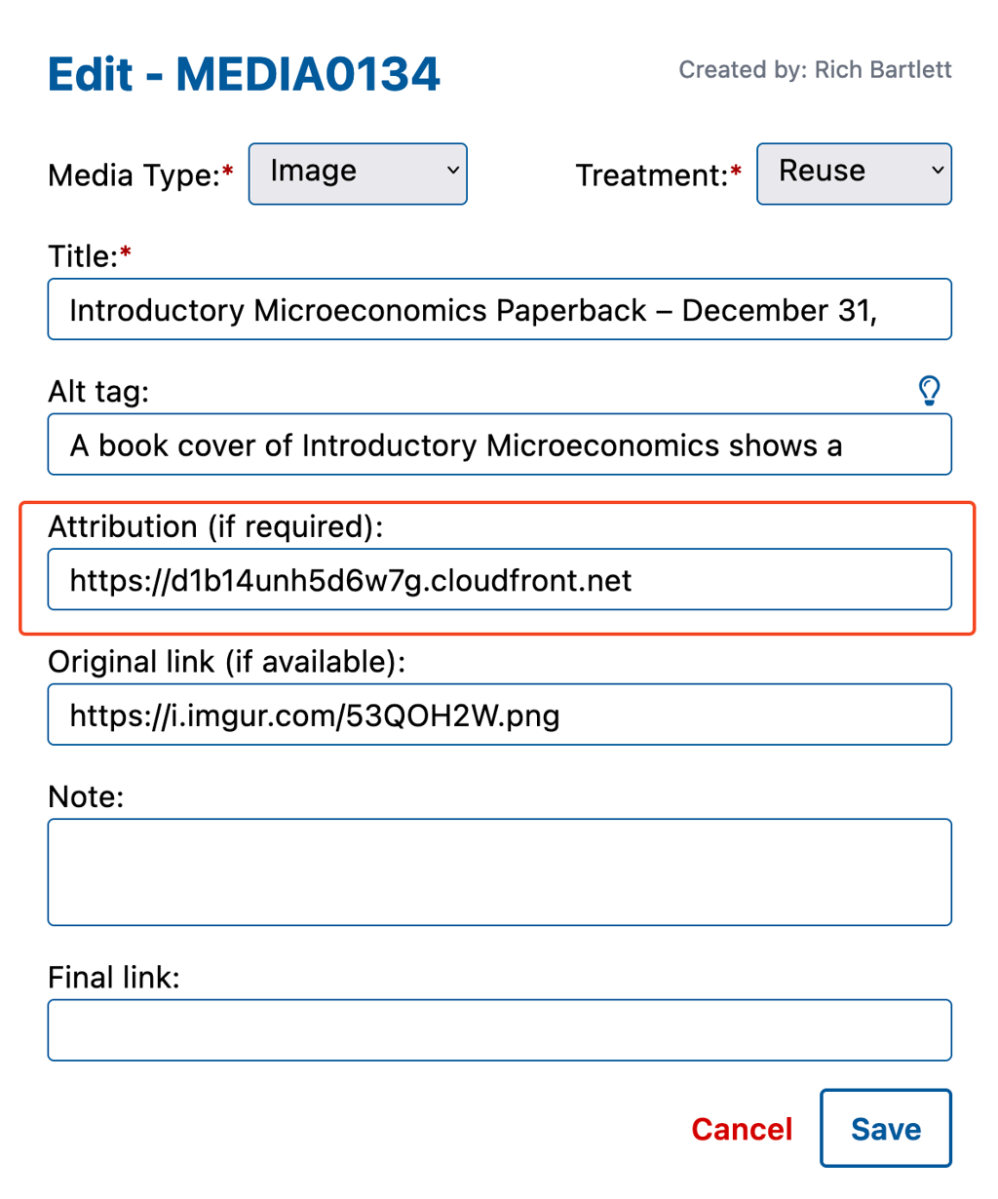Open the Media Type dropdown
Image resolution: width=998 pixels, height=1199 pixels.
coord(358,174)
